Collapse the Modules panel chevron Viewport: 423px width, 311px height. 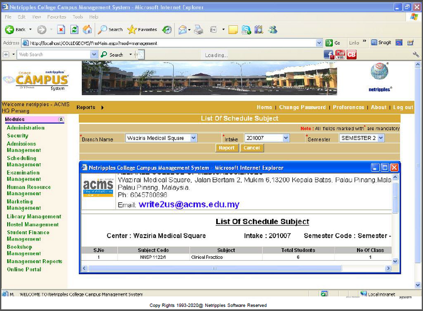(x=61, y=120)
